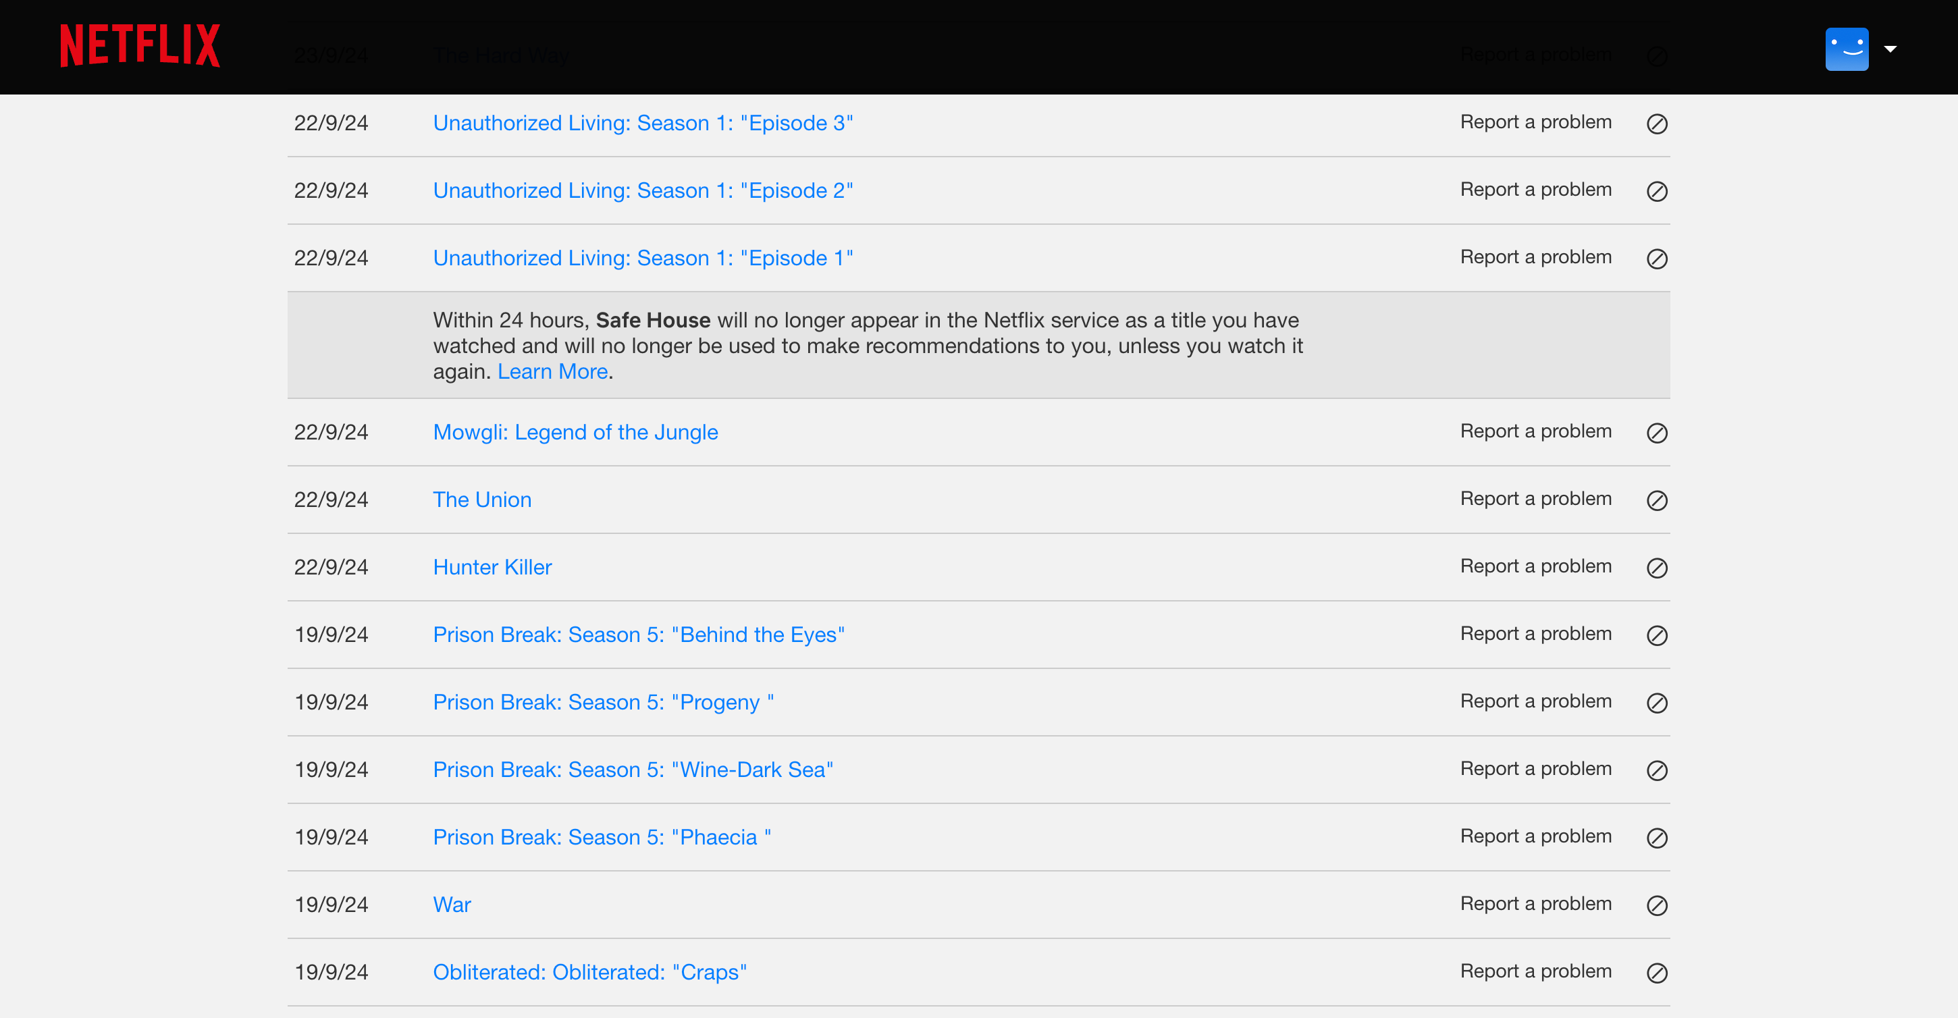Hide 'Obliterated: Craps' with its circle-slash icon
Viewport: 1958px width, 1018px height.
tap(1657, 972)
